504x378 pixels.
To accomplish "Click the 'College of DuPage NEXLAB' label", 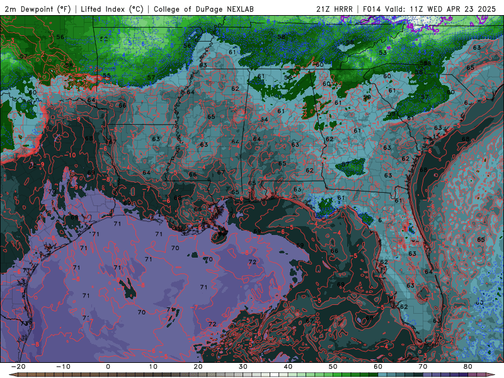I will pos(203,9).
